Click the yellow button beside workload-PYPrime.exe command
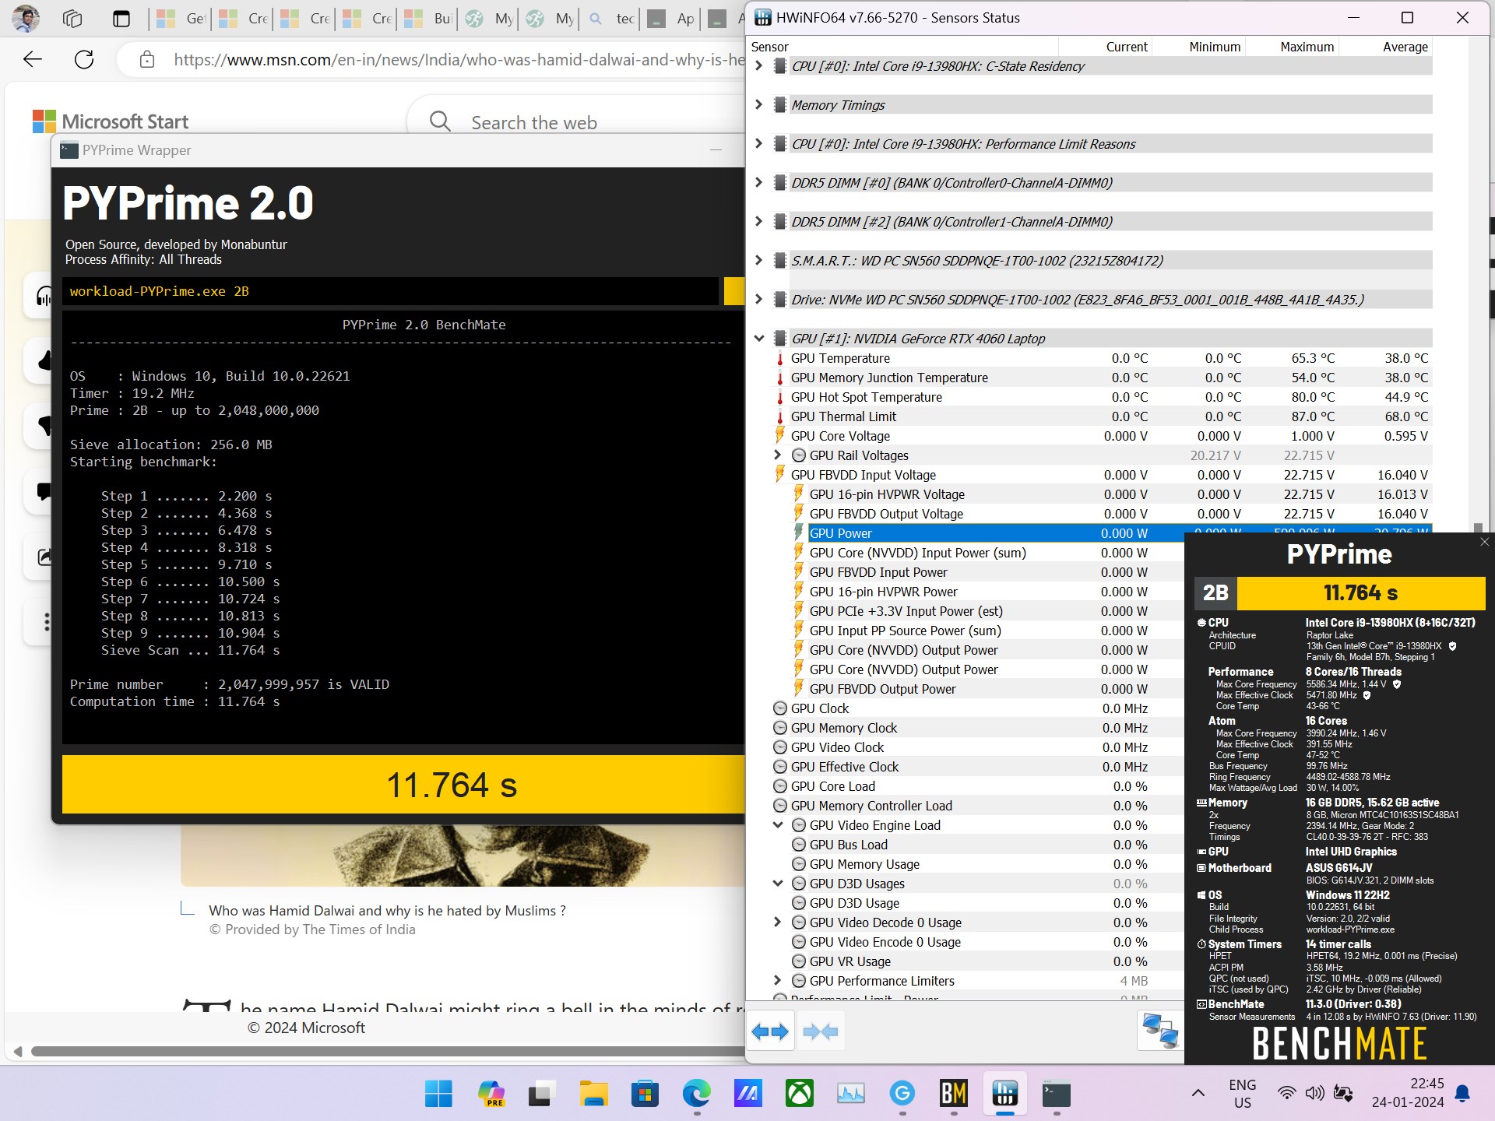 (734, 291)
